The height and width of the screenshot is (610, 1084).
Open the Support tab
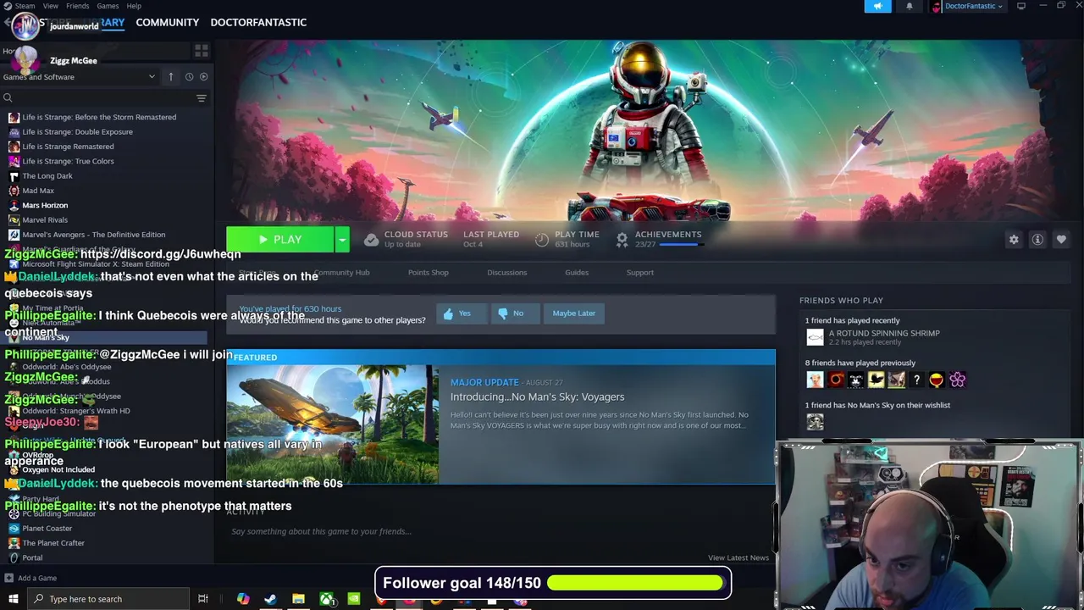click(x=640, y=272)
